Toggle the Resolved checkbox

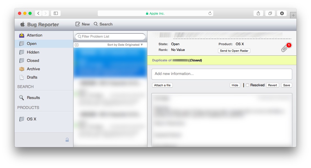(247, 85)
